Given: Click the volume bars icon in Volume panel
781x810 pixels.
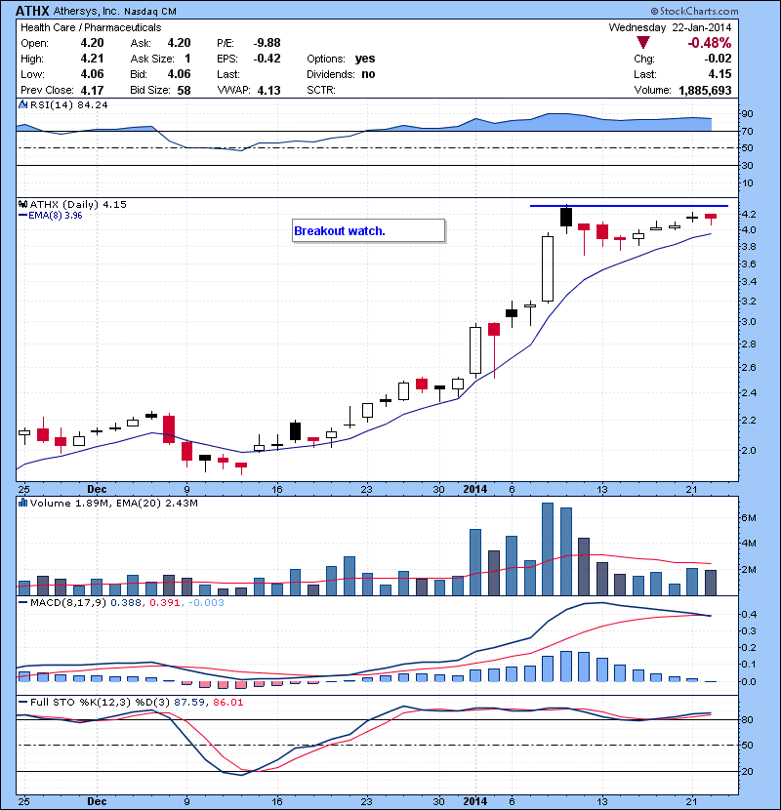Looking at the screenshot, I should click(22, 503).
